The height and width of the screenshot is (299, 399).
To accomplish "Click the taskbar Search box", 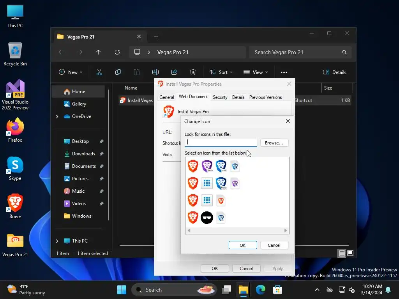I will 174,290.
